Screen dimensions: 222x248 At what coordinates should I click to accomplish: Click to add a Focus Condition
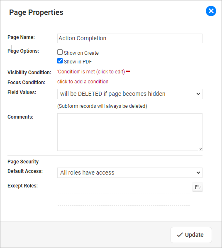[83, 82]
